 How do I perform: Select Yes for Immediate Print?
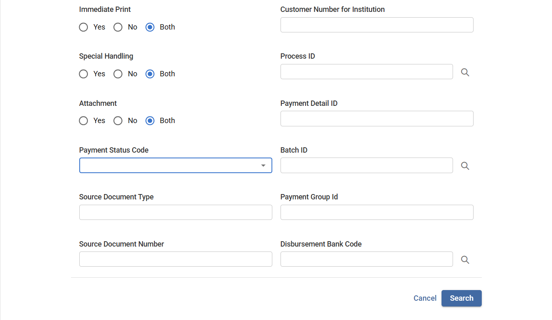(83, 27)
